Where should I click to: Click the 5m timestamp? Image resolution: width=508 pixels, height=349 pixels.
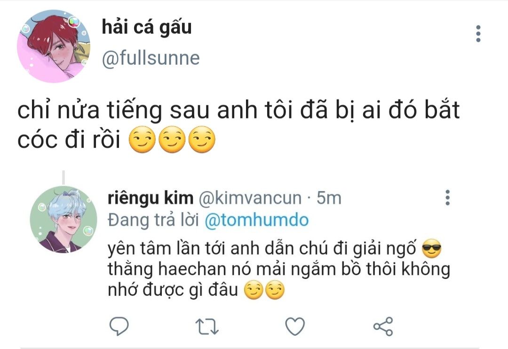(x=329, y=198)
